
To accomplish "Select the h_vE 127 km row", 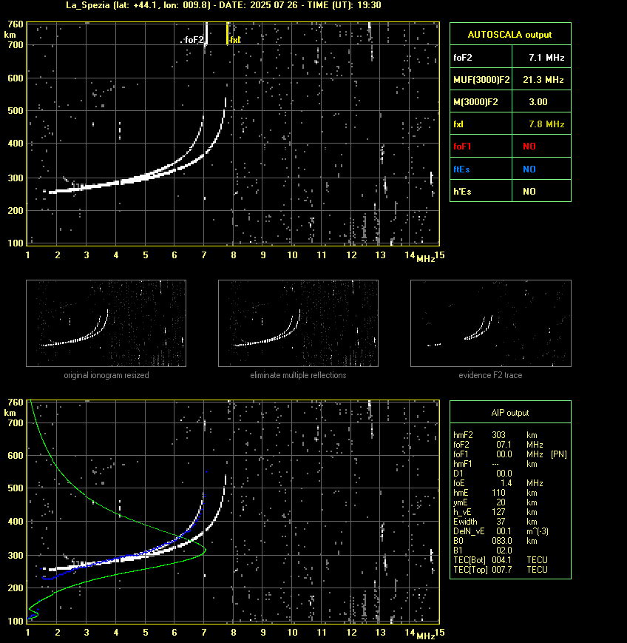I will [x=495, y=512].
